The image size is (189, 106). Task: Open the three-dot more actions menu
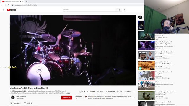click(x=134, y=92)
